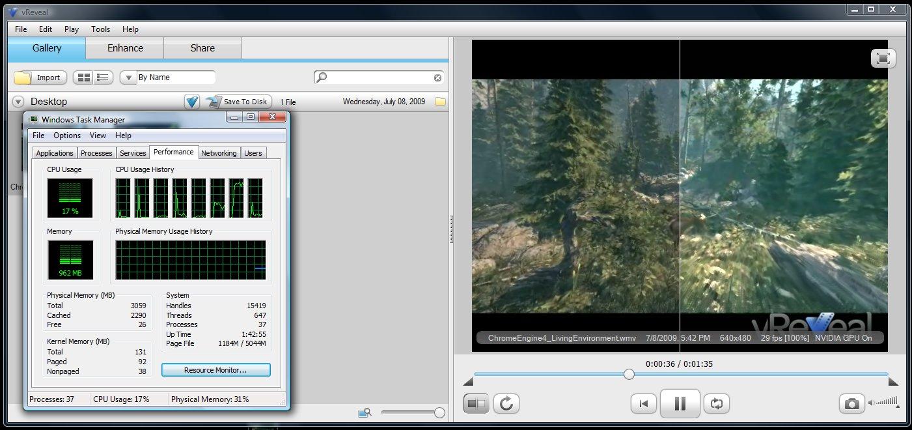Click the Resource Monitor button
This screenshot has width=912, height=430.
click(215, 370)
